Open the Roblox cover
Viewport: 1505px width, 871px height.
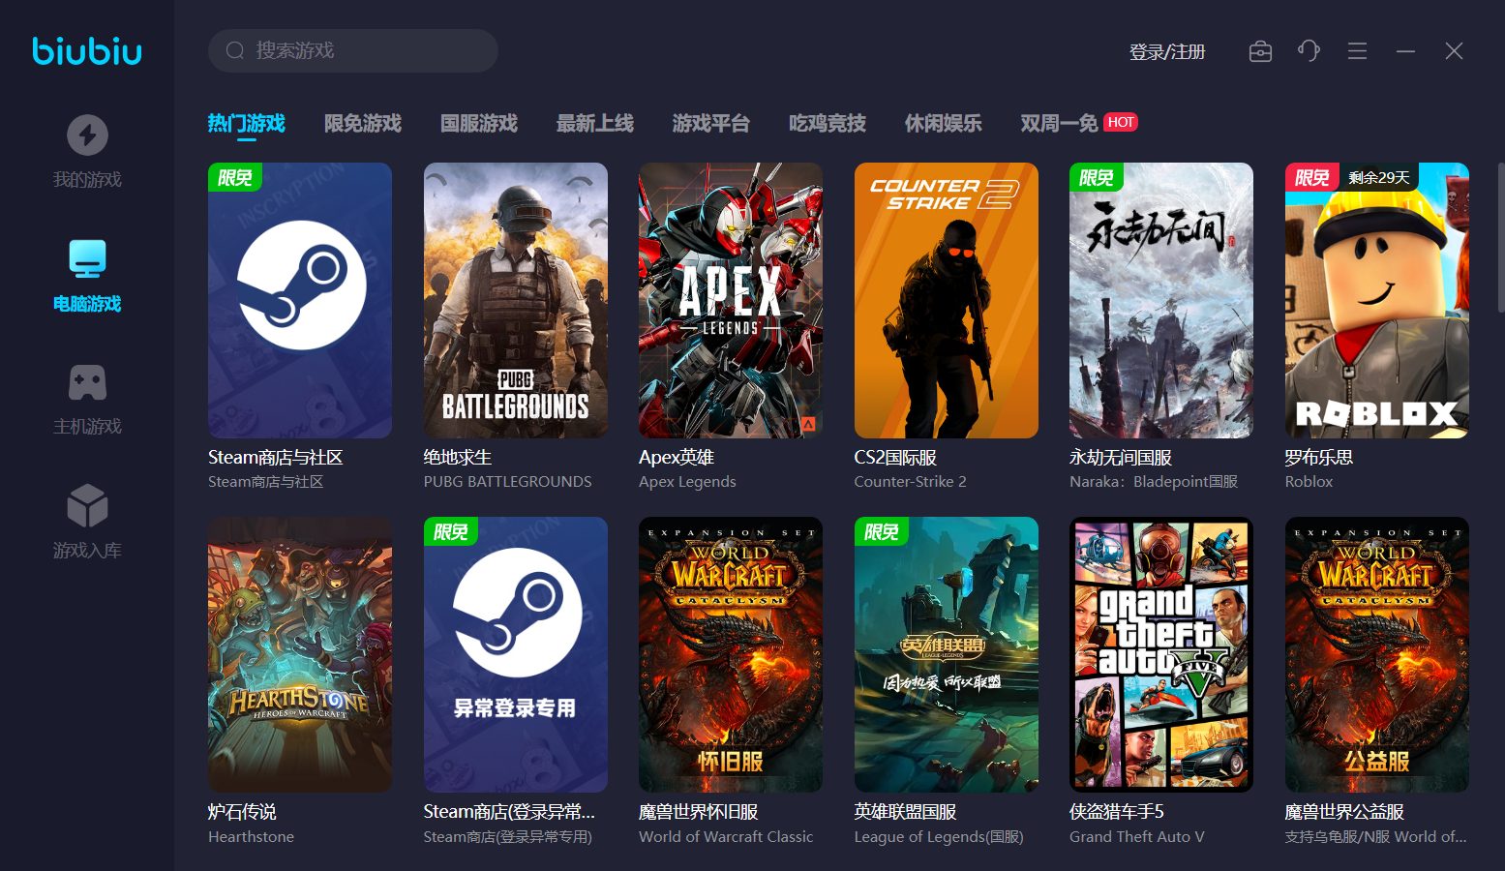click(1377, 300)
